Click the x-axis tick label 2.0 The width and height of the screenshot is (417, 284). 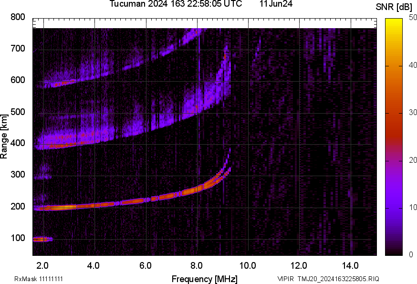click(42, 266)
